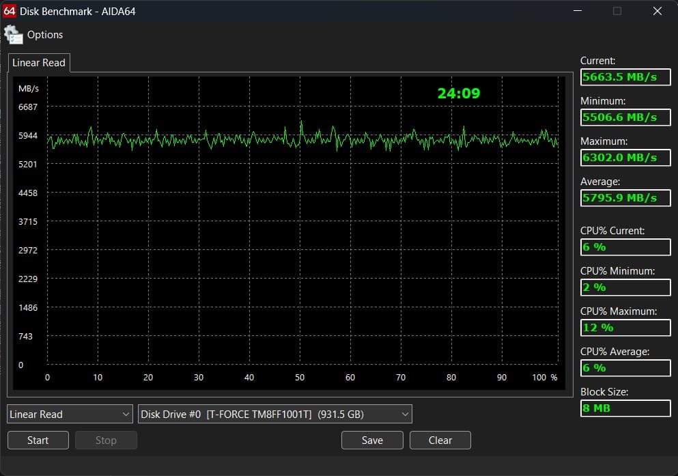Screen dimensions: 678x476
Task: Click the Clear button
Action: [440, 440]
